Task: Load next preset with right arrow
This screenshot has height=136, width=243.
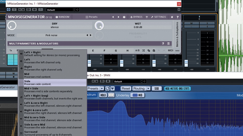Action: tap(119, 17)
